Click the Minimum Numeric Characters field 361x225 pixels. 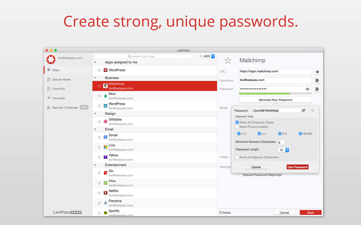tap(281, 142)
